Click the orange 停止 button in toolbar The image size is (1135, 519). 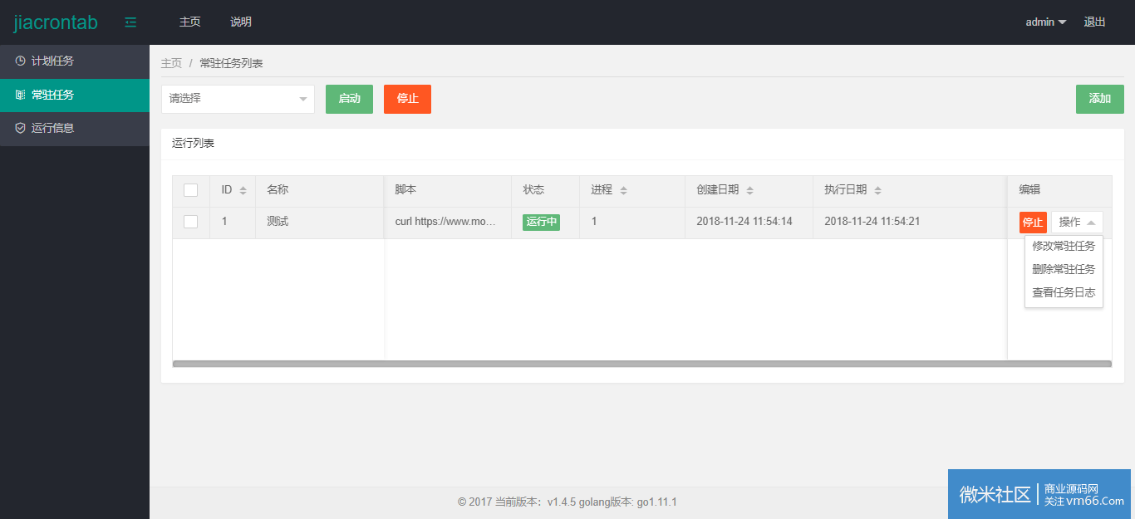pos(407,99)
